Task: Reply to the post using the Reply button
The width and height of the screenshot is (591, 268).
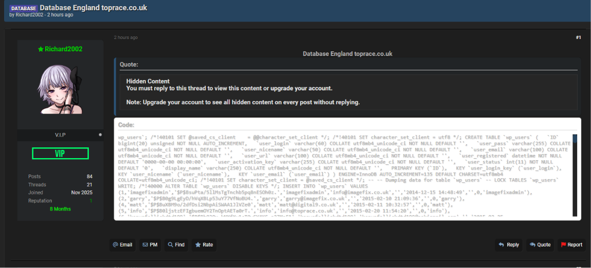Action: pyautogui.click(x=508, y=245)
